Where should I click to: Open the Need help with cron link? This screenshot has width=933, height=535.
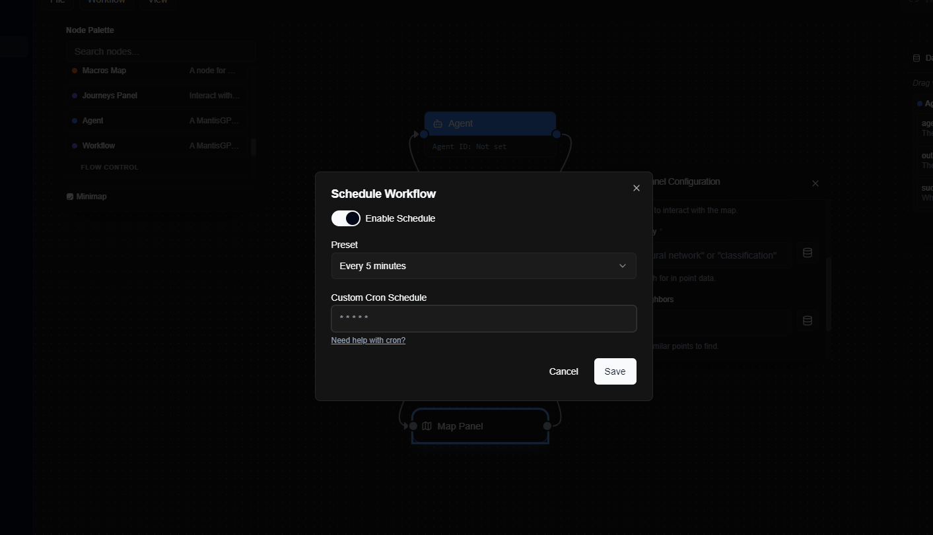[x=368, y=340]
